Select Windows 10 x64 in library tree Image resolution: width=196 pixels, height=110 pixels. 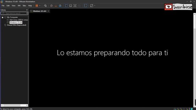[16, 22]
